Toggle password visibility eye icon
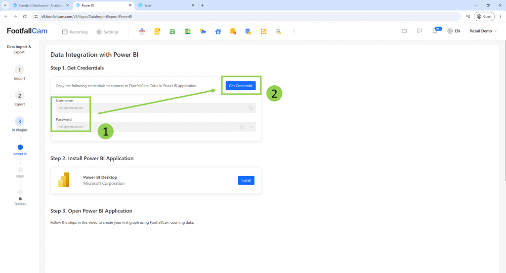506x273 pixels. (251, 127)
